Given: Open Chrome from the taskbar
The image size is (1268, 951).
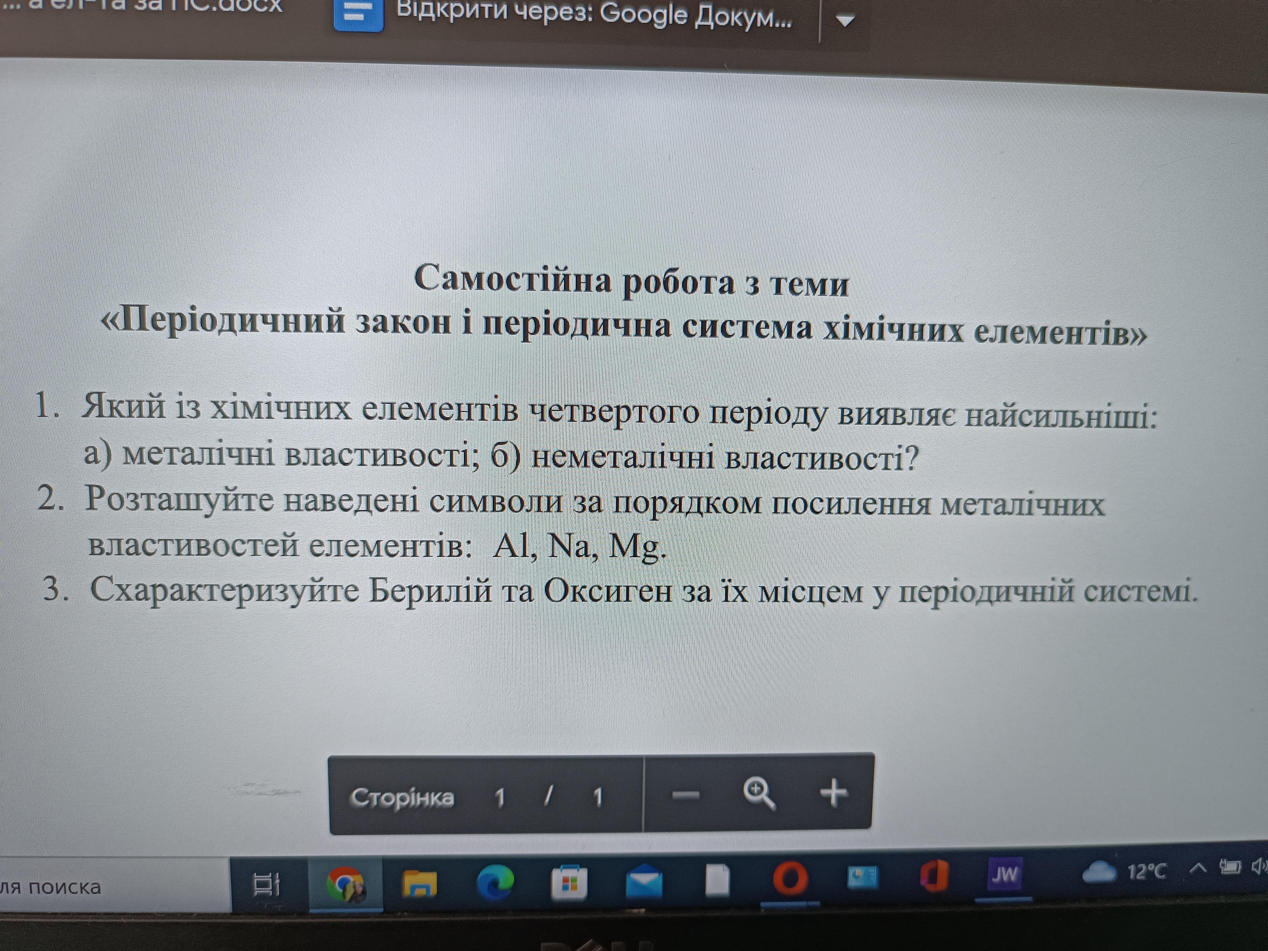Looking at the screenshot, I should tap(345, 883).
